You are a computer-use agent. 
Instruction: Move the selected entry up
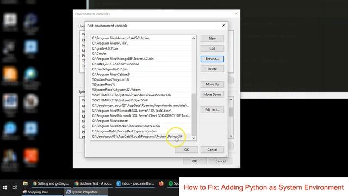tap(212, 84)
